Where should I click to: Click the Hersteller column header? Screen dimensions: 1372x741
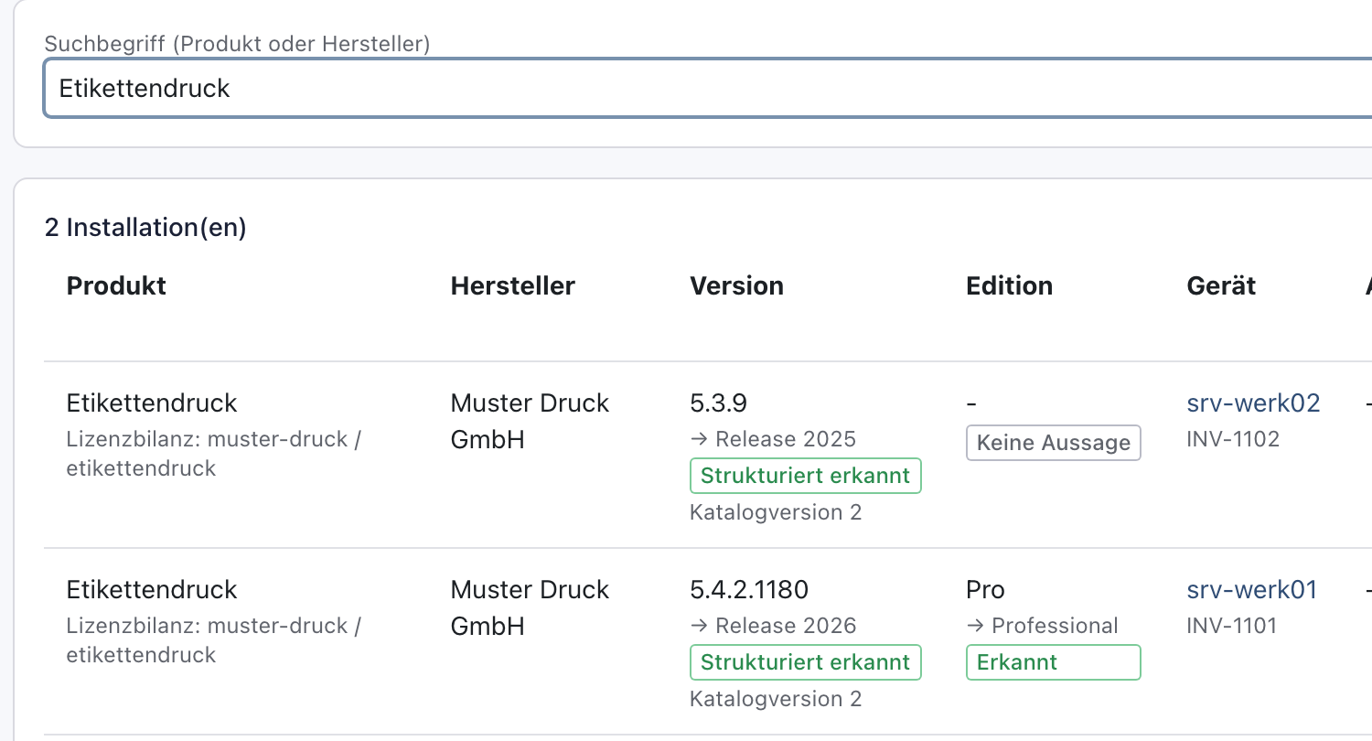(512, 285)
